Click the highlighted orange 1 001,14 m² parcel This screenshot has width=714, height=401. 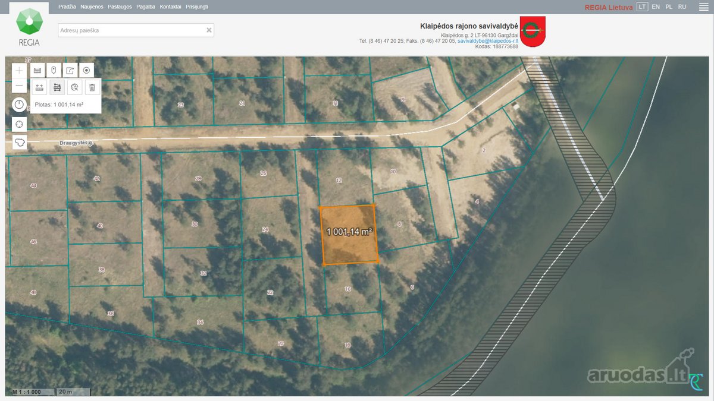pyautogui.click(x=349, y=234)
